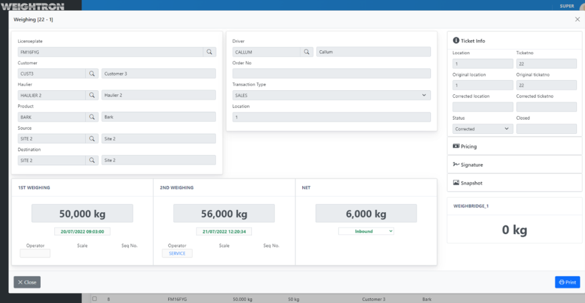The width and height of the screenshot is (585, 303).
Task: Collapse the Ticket Info section
Action: coord(514,41)
